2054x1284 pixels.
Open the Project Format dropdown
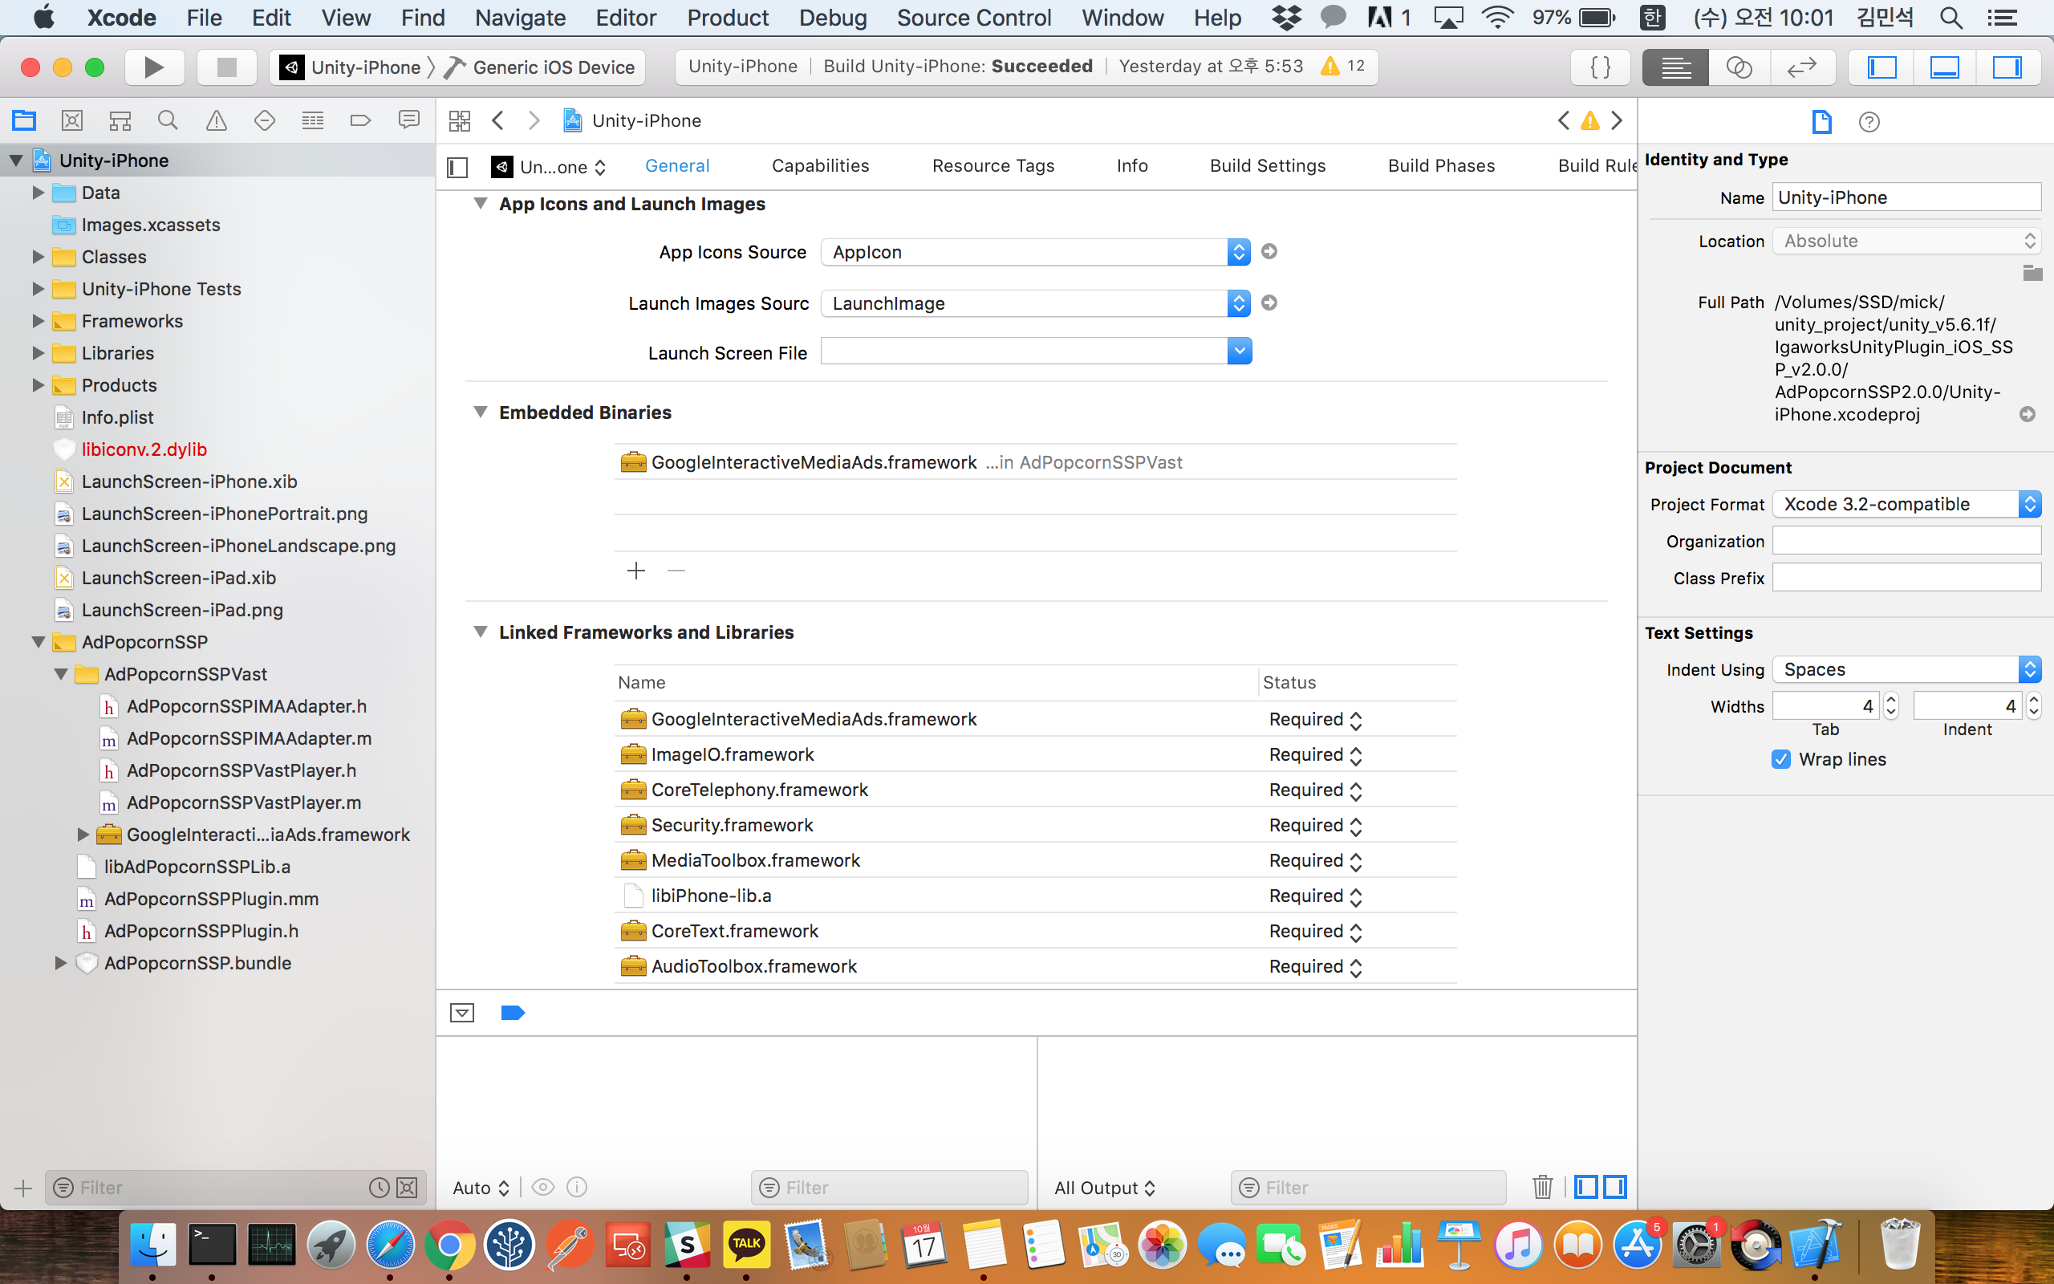(x=1906, y=504)
